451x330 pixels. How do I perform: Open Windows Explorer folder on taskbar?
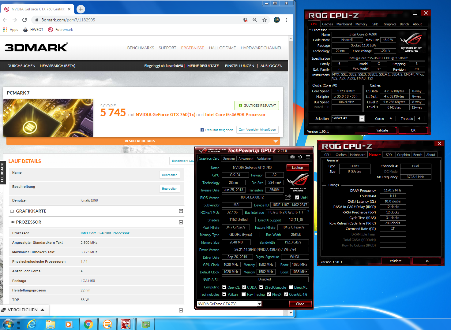(51, 324)
